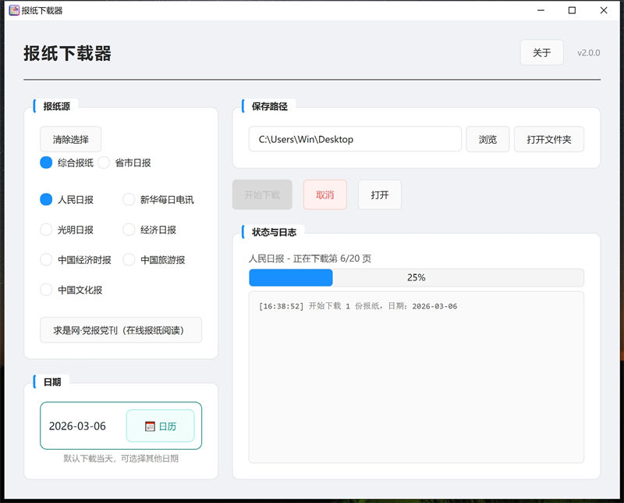This screenshot has height=503, width=624.
Task: Click the 打开 button
Action: 380,194
